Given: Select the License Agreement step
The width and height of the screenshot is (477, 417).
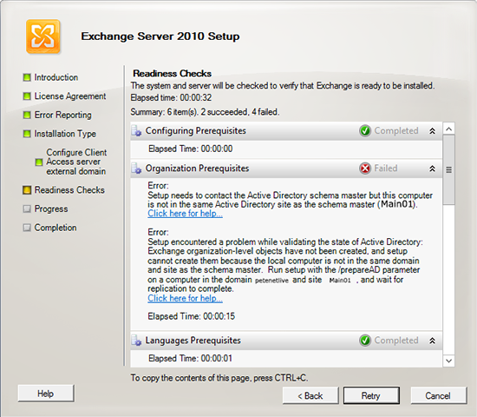Looking at the screenshot, I should tap(70, 96).
